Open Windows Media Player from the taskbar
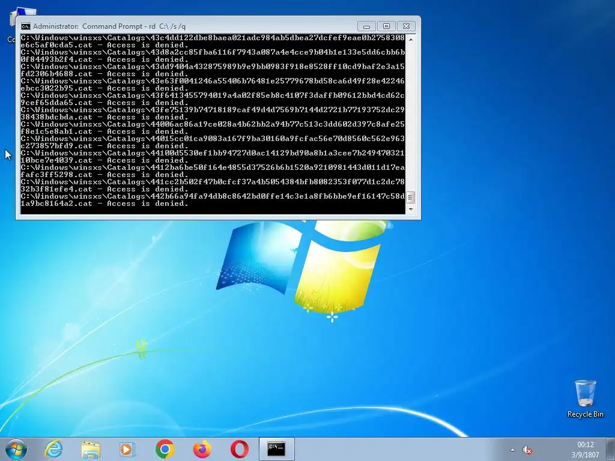 127,449
